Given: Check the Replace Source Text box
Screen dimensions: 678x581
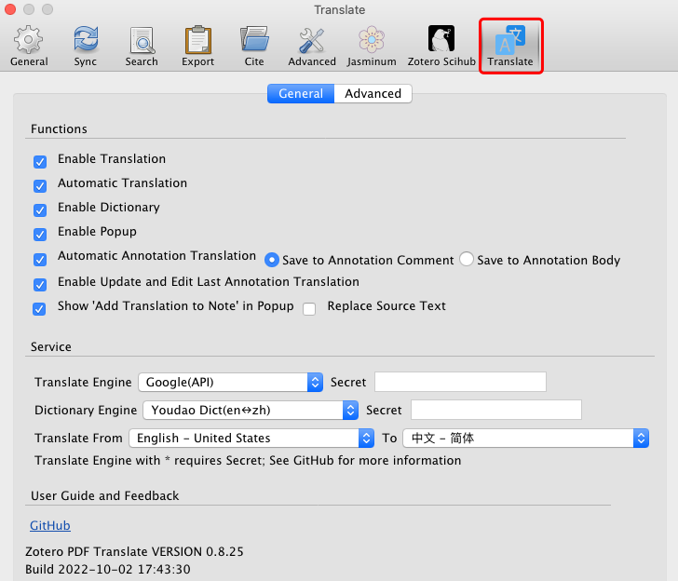Looking at the screenshot, I should (x=309, y=309).
